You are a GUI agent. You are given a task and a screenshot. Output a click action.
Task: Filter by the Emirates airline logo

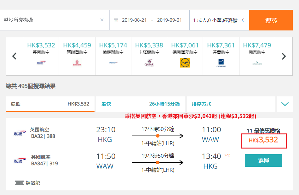coord(77,62)
